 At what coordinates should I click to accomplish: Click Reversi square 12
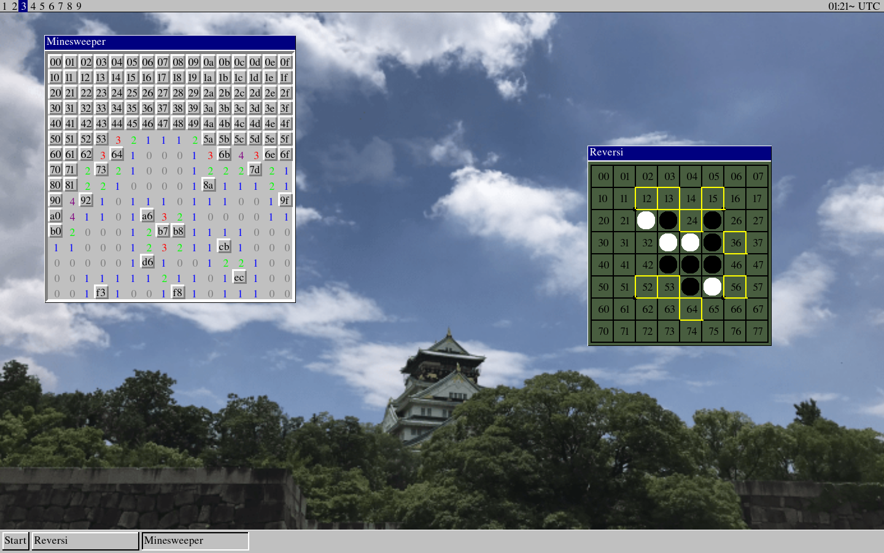point(646,198)
